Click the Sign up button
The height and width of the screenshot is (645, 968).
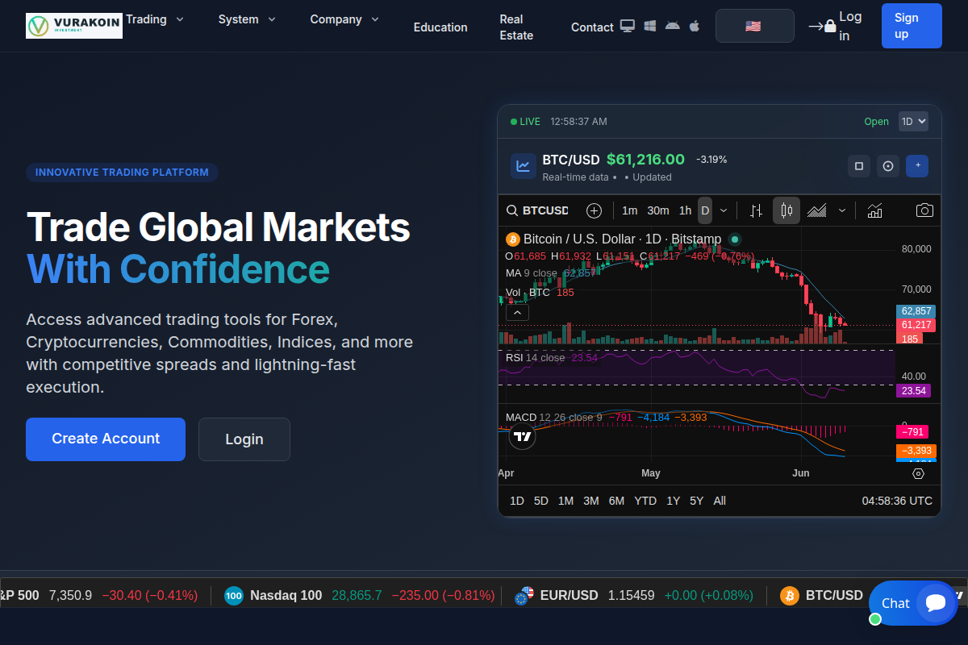912,26
